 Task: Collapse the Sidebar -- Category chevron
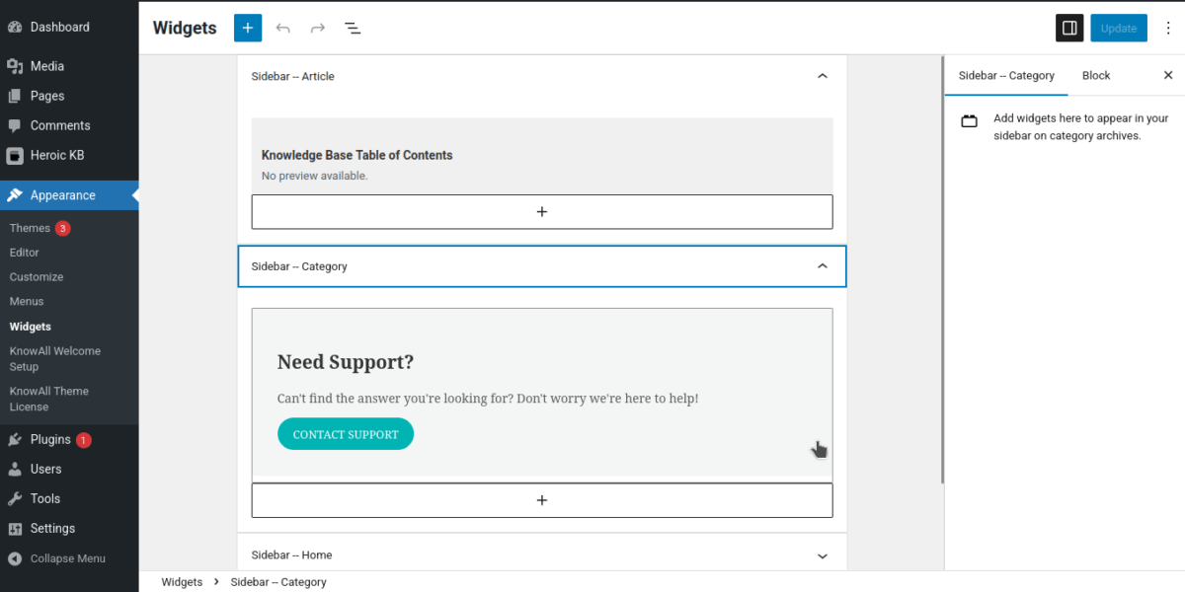click(823, 266)
